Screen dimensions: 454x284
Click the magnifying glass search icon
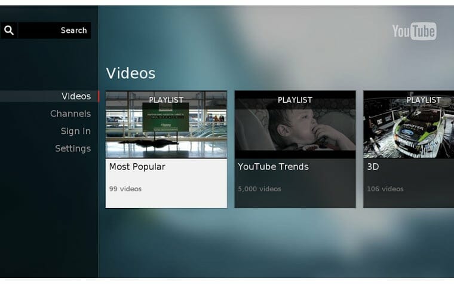(9, 30)
